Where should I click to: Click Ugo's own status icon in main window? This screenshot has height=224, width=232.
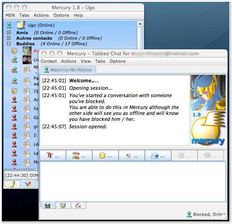tap(9, 25)
